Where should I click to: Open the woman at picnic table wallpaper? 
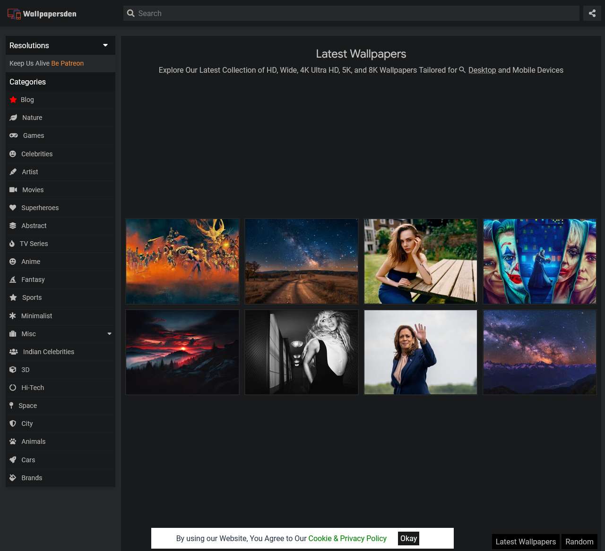point(421,261)
